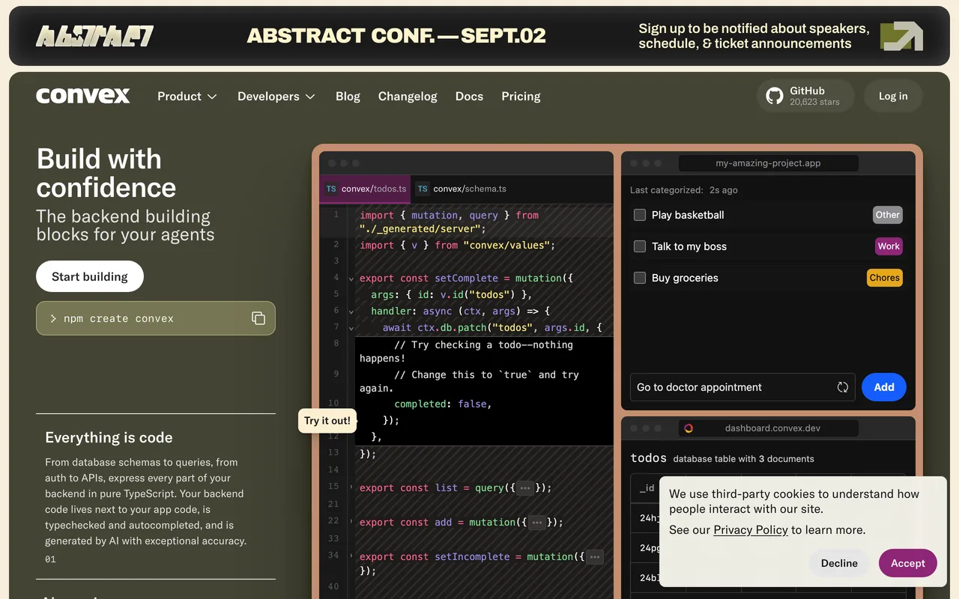Screen dimensions: 959x599
Task: Copy the npm create convex command
Action: click(258, 318)
